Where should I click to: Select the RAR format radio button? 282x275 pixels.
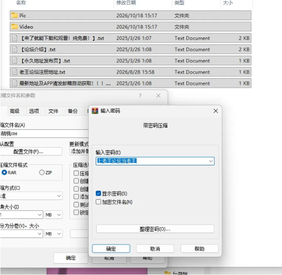(x=4, y=172)
